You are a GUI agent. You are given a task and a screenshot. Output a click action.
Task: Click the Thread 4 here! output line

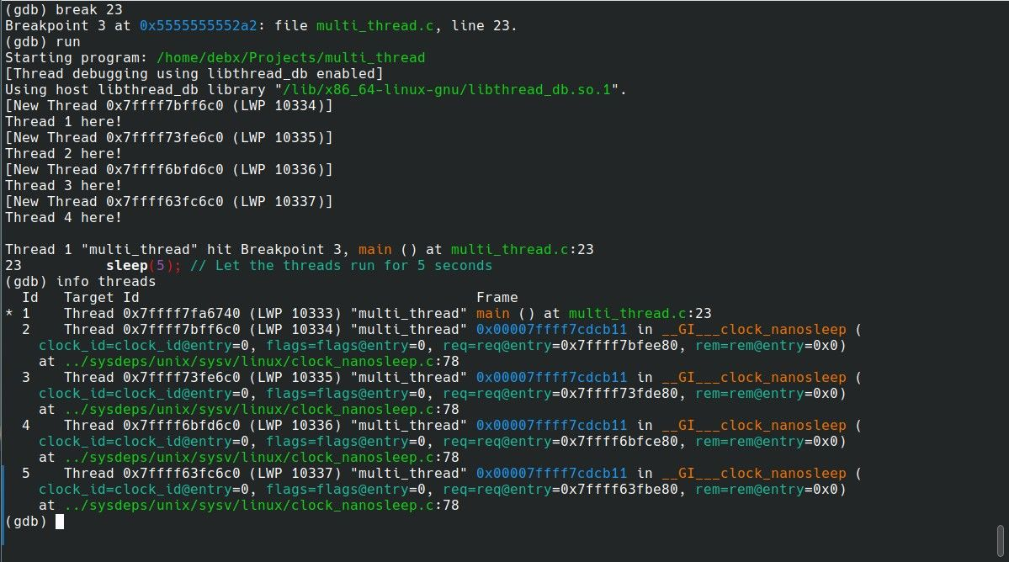63,217
